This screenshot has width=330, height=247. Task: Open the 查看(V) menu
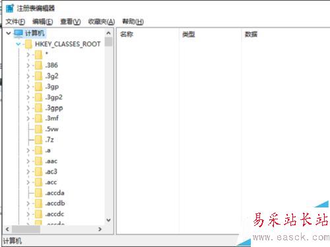71,22
